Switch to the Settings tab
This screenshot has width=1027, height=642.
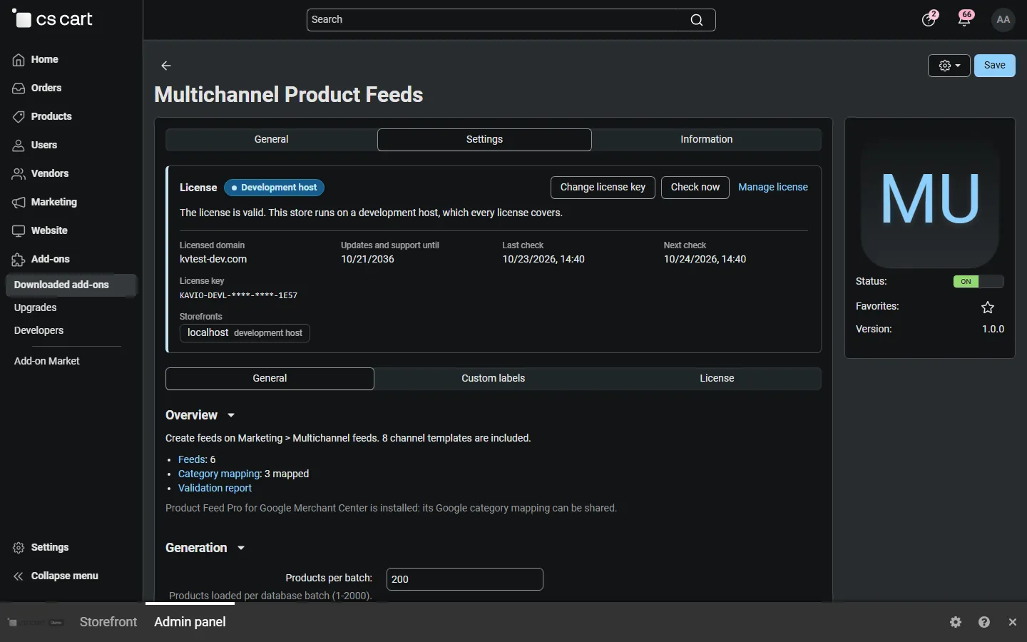[x=484, y=140]
